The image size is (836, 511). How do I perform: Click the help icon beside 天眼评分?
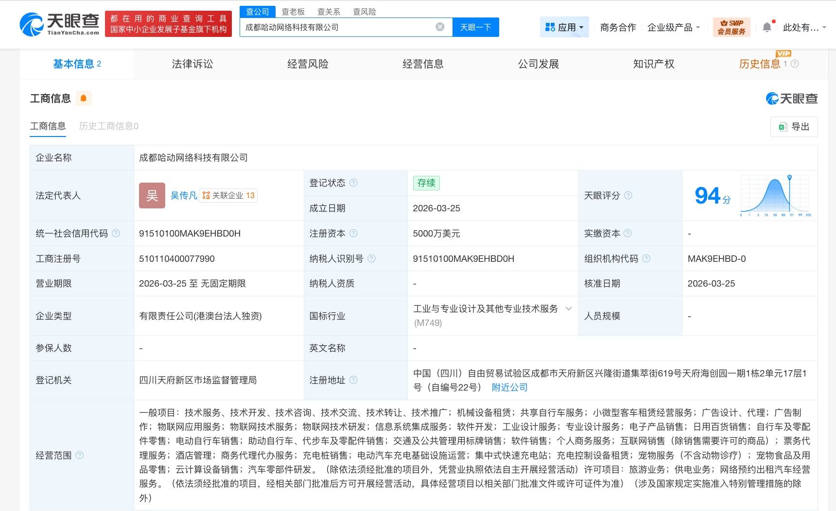click(x=628, y=195)
